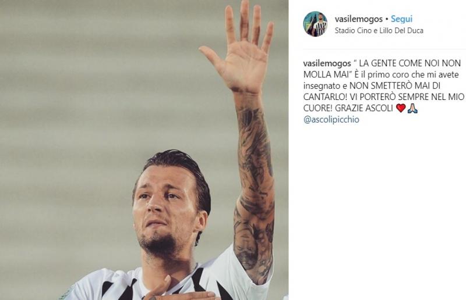Open the vasilemogos profile avatar picture
Image resolution: width=466 pixels, height=300 pixels.
click(315, 24)
